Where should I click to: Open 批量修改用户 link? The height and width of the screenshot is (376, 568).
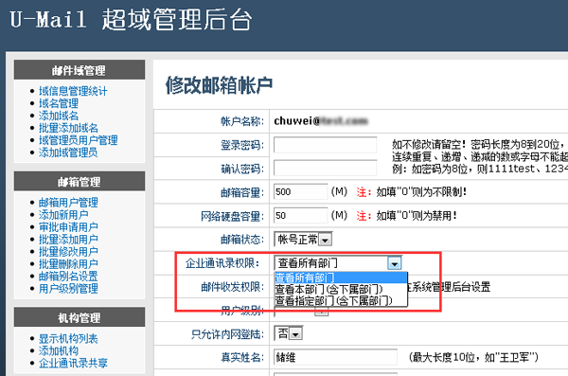click(x=68, y=252)
